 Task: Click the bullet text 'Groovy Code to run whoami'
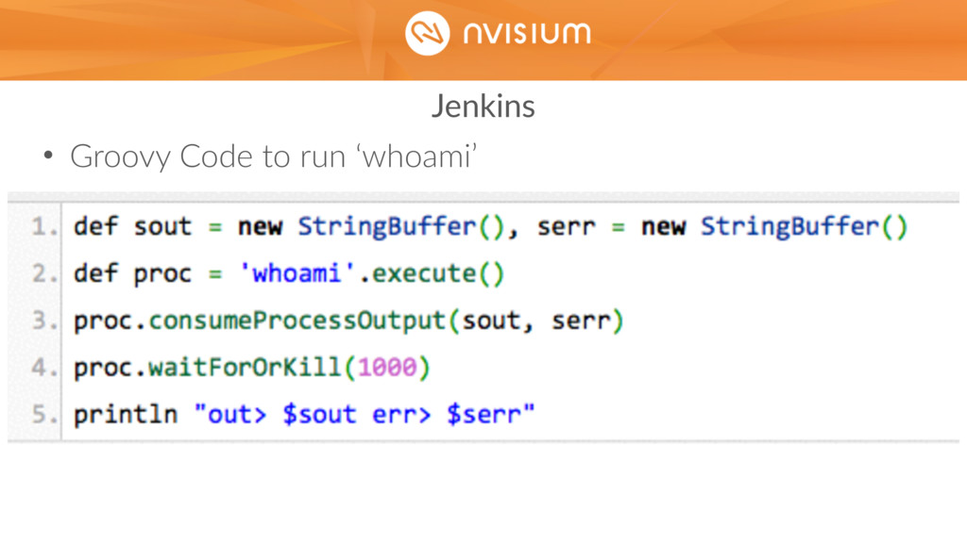tap(273, 156)
